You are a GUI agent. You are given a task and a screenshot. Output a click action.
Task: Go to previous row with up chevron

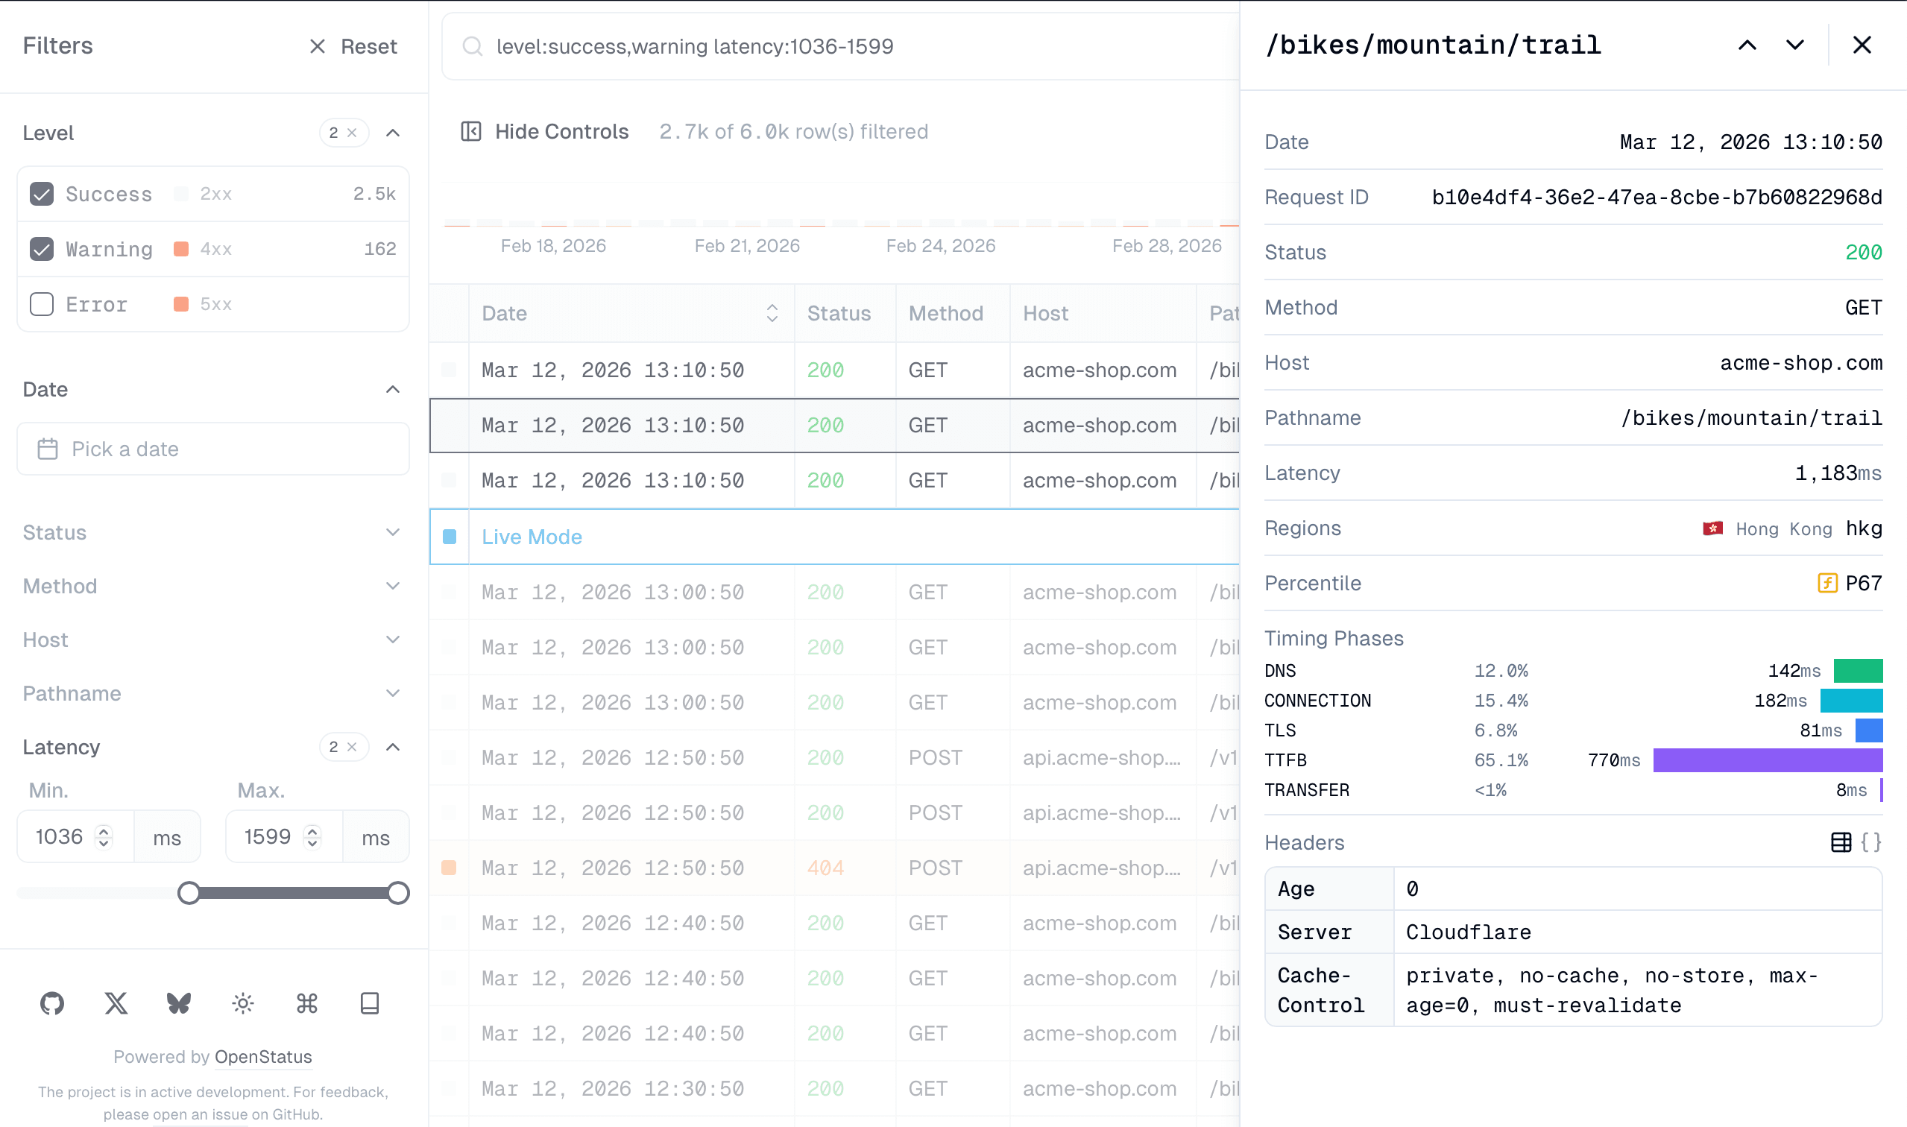1747,45
